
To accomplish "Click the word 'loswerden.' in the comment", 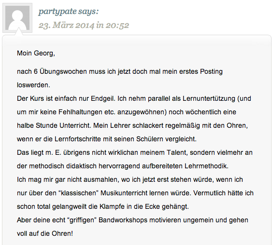I will coord(33,85).
